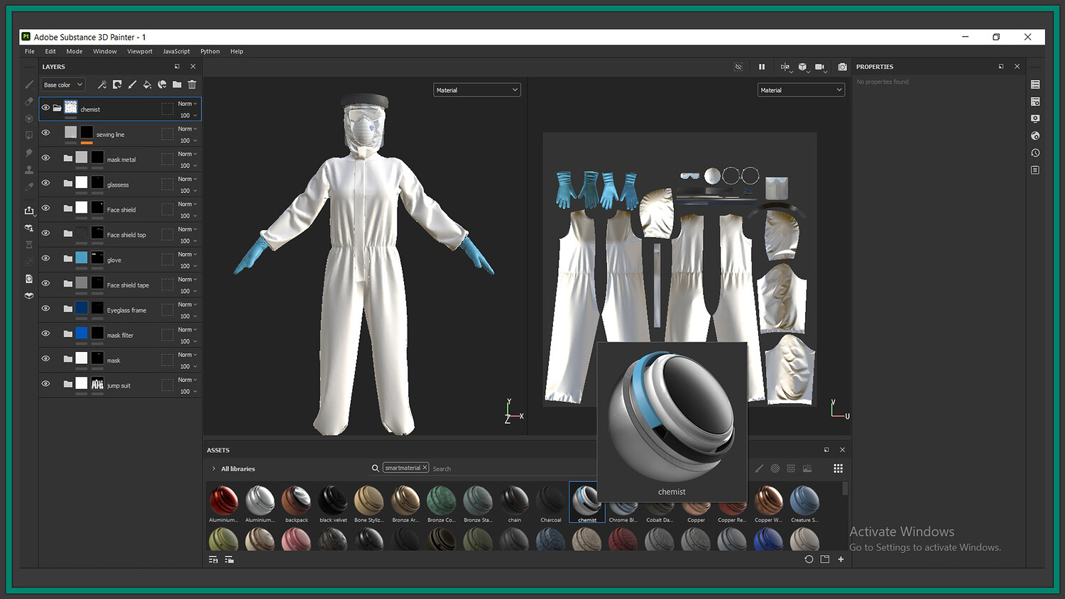
Task: Add a paint layer with brush icon
Action: (x=132, y=84)
